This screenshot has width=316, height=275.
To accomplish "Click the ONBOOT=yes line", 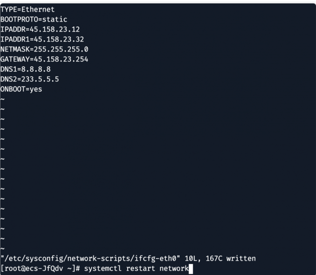I will [x=21, y=89].
